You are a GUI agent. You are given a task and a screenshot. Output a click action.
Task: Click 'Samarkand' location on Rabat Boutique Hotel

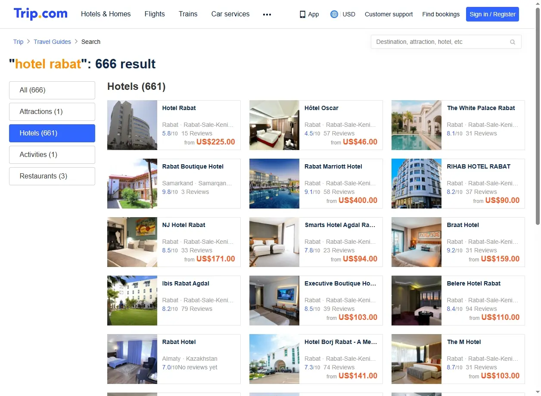(177, 183)
